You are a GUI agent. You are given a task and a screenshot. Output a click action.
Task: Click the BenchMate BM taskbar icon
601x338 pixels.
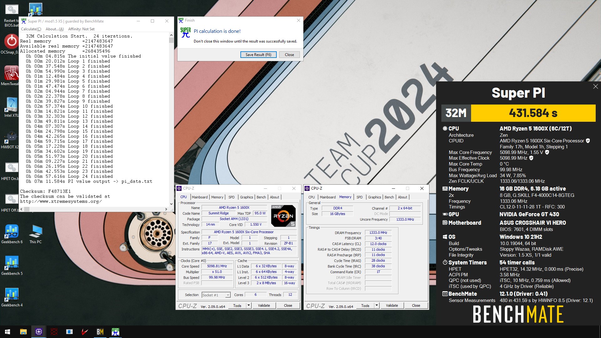100,332
